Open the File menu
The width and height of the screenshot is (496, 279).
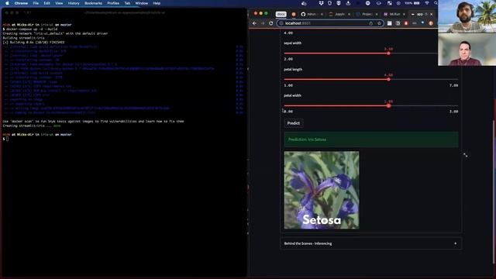pos(36,3)
